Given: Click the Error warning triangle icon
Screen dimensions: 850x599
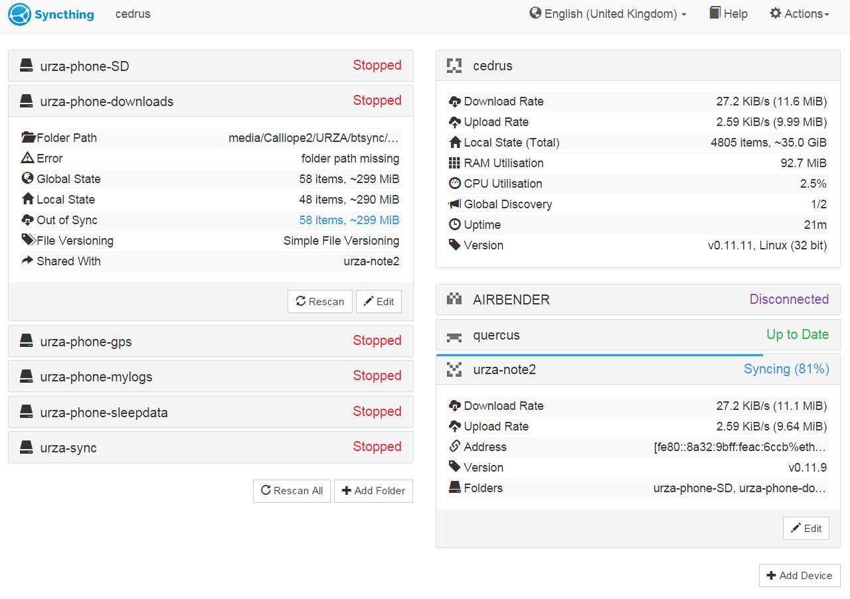Looking at the screenshot, I should (x=27, y=159).
